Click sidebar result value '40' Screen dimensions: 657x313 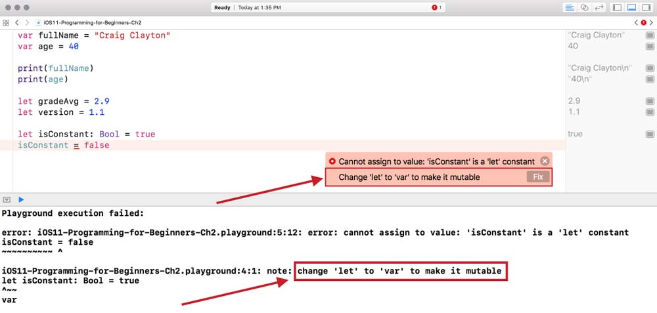click(x=573, y=46)
